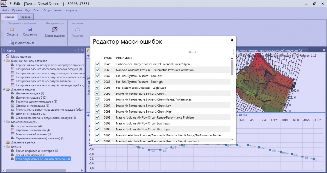
Task: Click error list scroll up arrow
Action: [x=232, y=58]
